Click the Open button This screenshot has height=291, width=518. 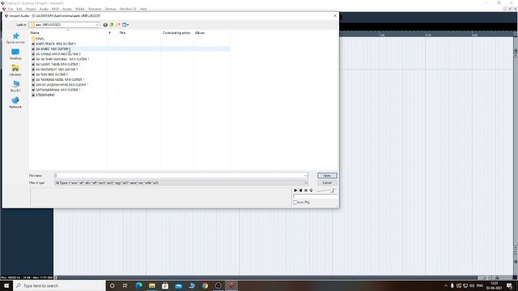click(x=327, y=175)
